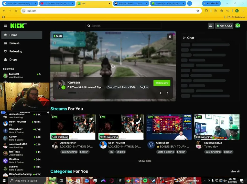Click browser back arrow
Screen dimensions: 247x184
click(x=4, y=11)
